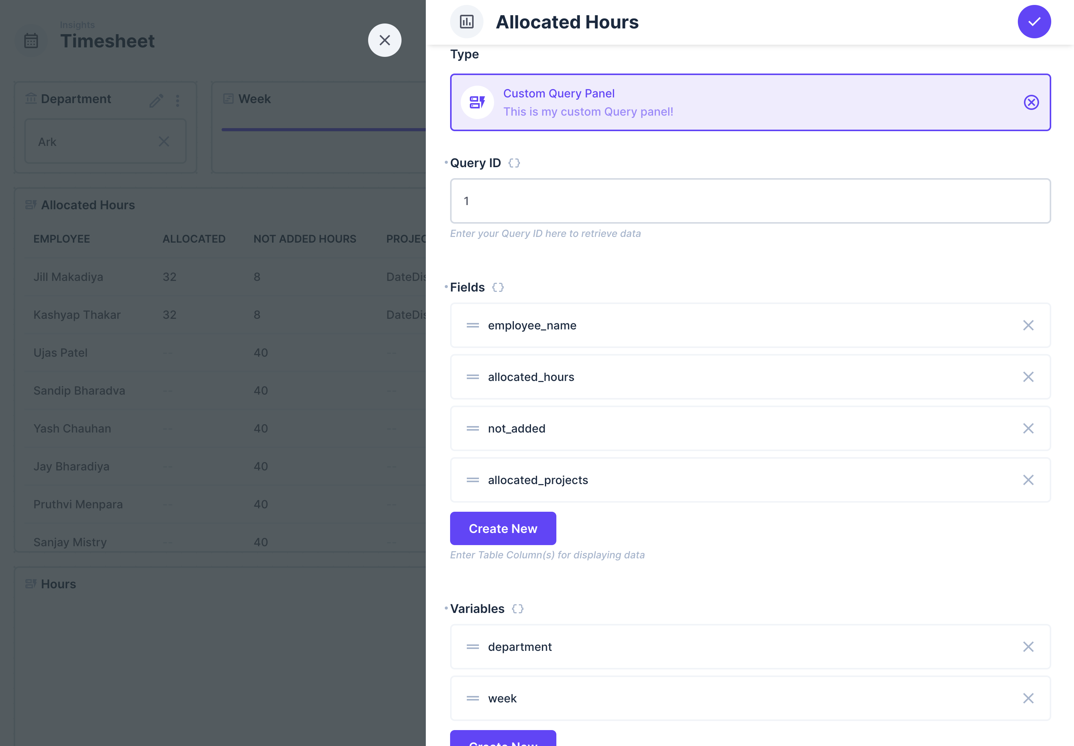Focus the Query ID input field
This screenshot has width=1074, height=746.
(750, 201)
